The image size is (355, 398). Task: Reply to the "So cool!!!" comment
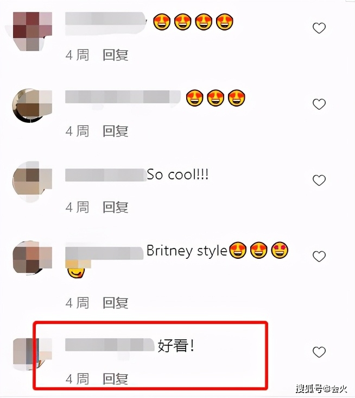116,207
